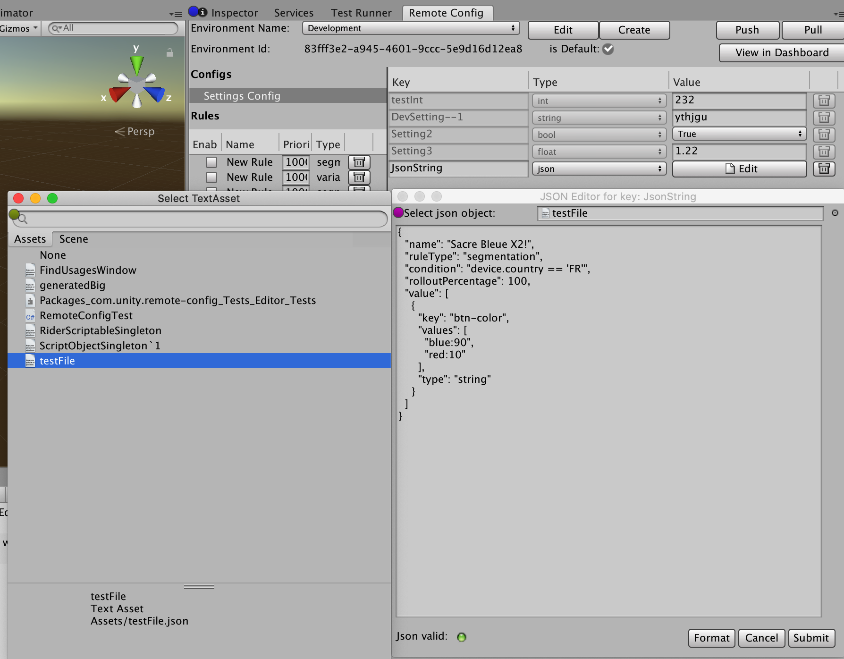844x659 pixels.
Task: Click the magenta dot beside Select json object
Action: tap(399, 213)
